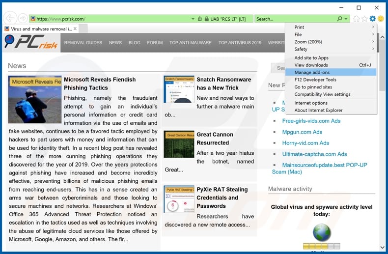
Task: Open PyXie RAT Stealing Credentials headline
Action: [x=222, y=198]
